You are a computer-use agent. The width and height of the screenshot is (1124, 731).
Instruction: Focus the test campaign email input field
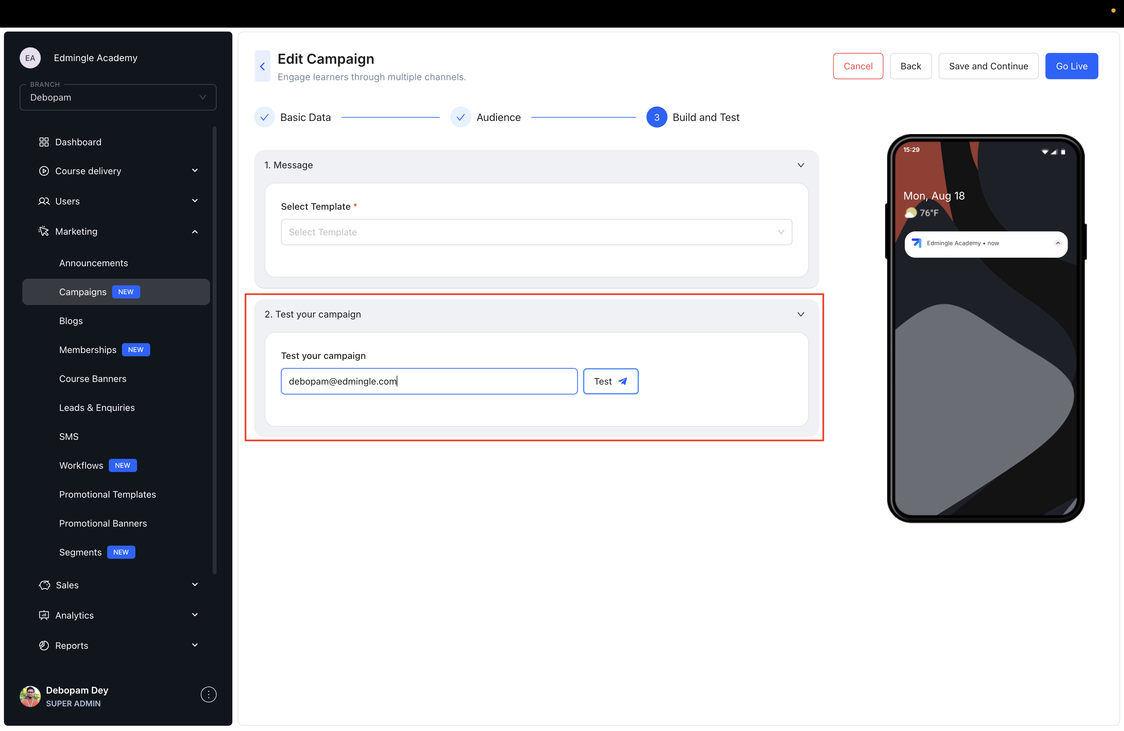(429, 381)
